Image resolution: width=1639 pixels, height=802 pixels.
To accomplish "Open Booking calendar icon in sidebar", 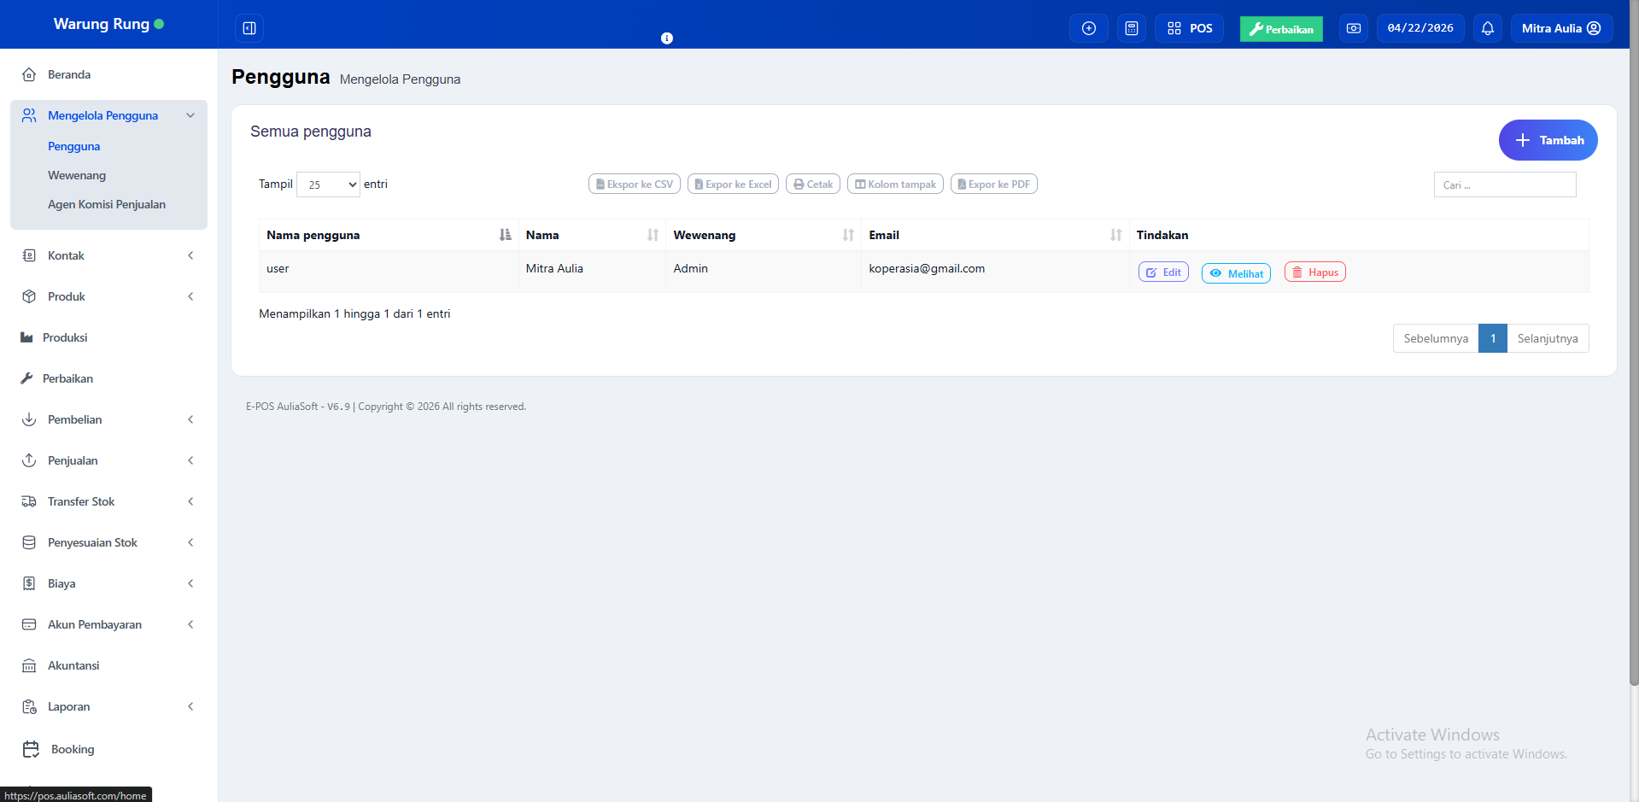I will click(31, 749).
